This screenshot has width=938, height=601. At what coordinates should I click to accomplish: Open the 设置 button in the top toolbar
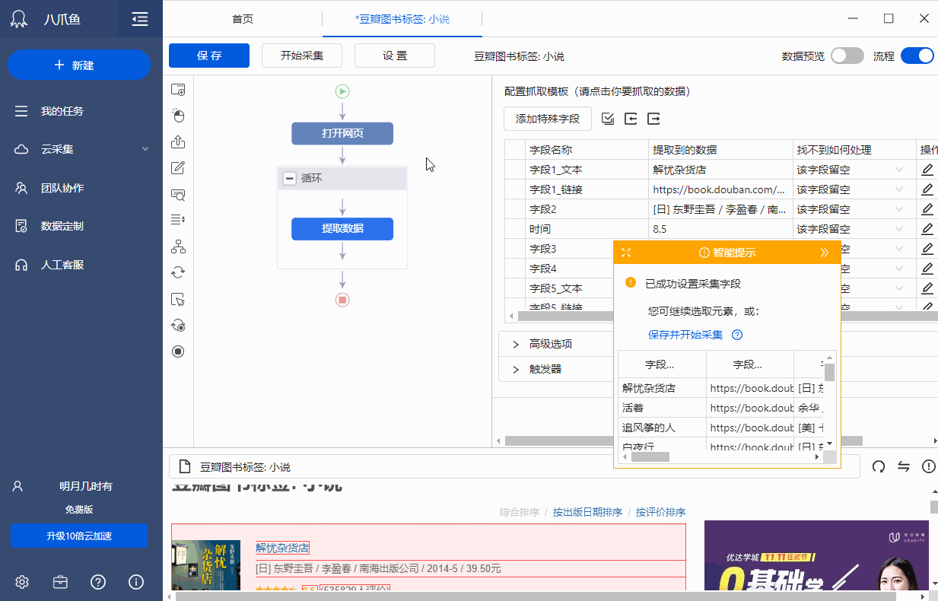(395, 56)
